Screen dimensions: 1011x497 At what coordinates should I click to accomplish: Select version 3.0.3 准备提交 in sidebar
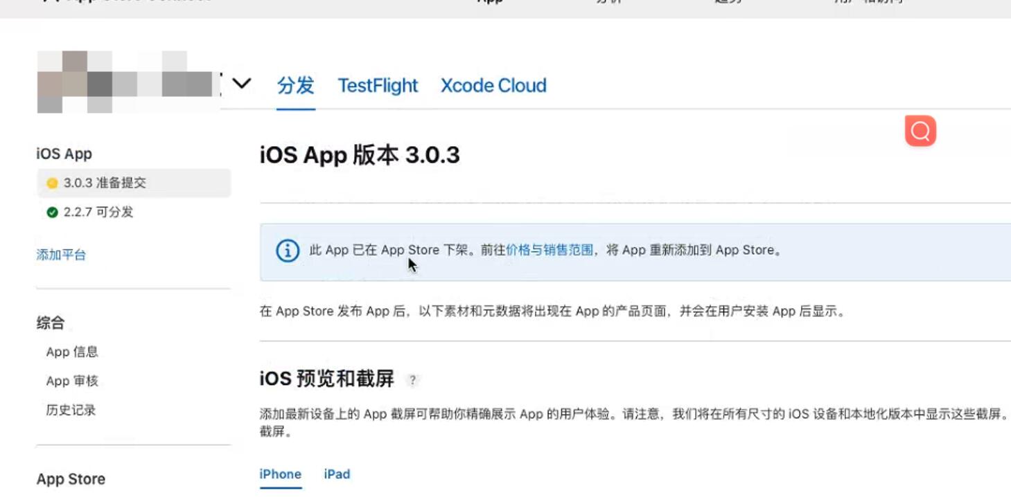click(134, 183)
